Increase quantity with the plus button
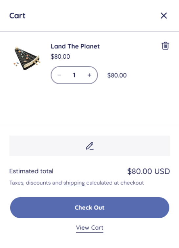 point(89,75)
